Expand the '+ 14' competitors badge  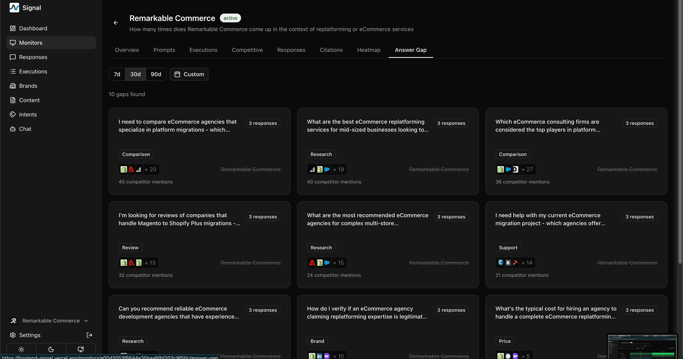coord(527,263)
